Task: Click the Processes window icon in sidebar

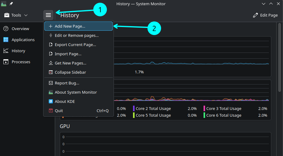Action: point(6,62)
